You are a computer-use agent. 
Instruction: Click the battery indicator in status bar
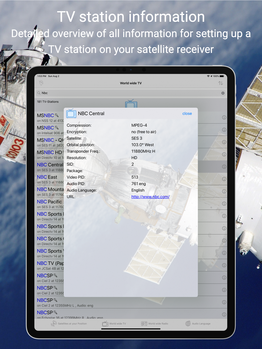pos(222,76)
